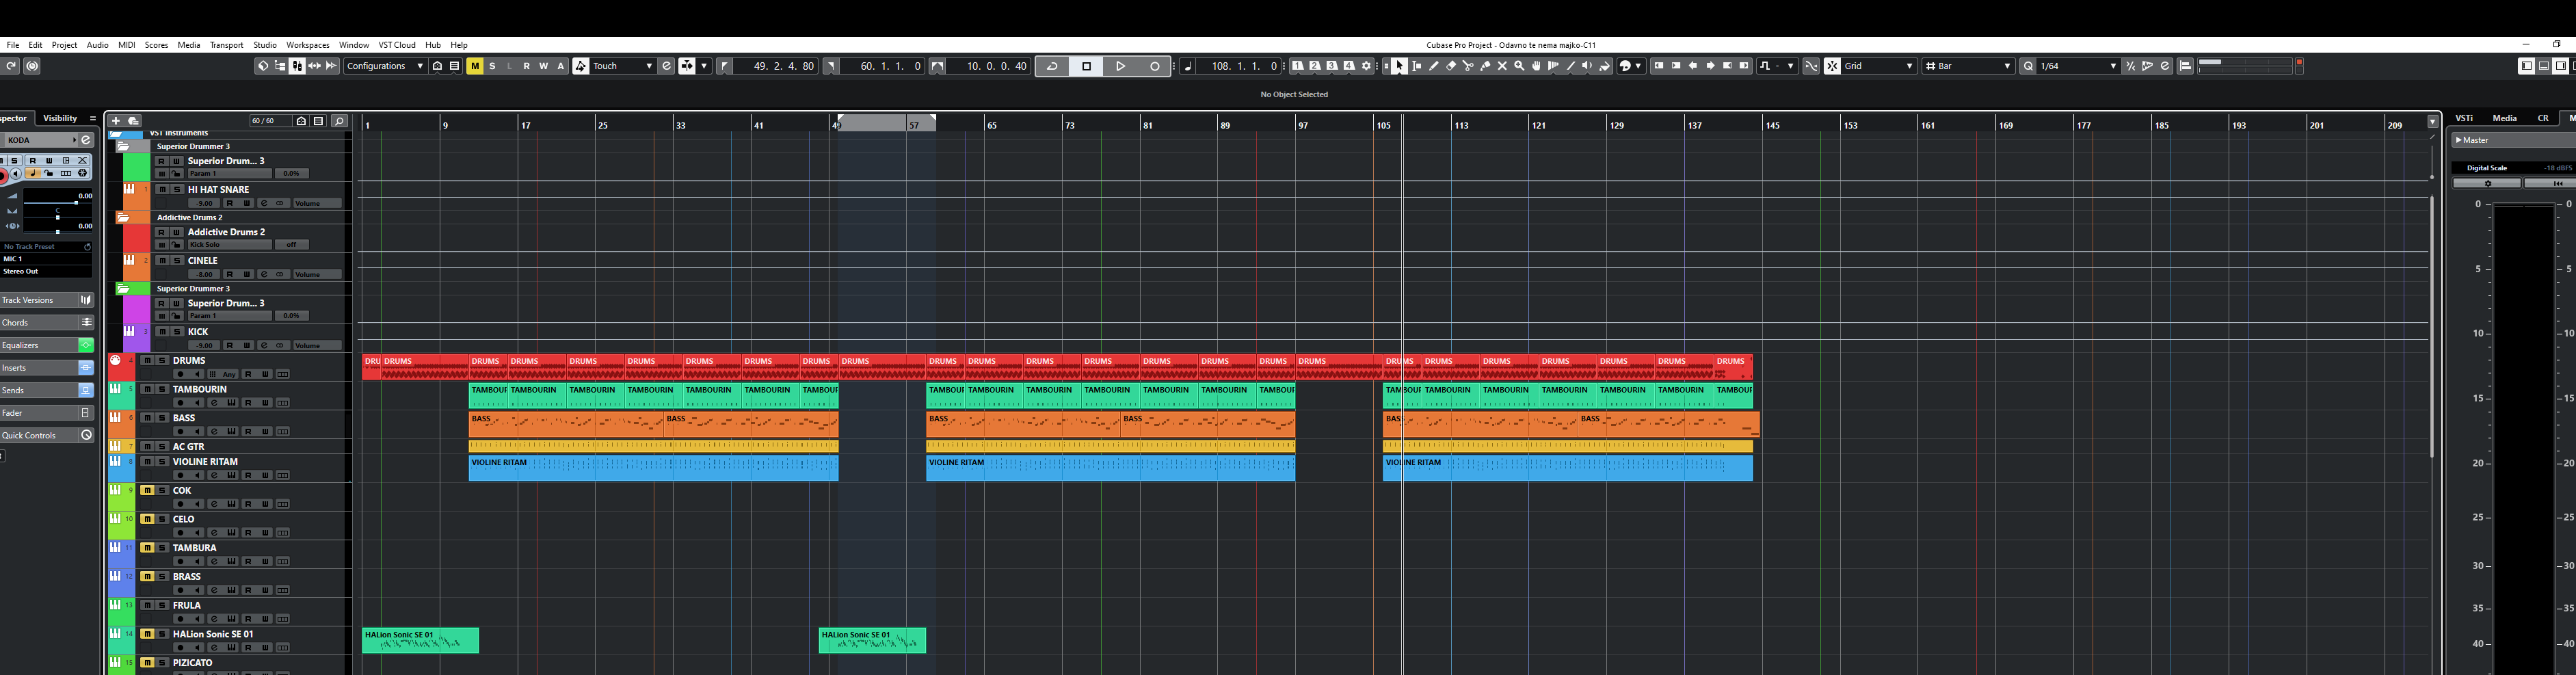Select the Line tool
The width and height of the screenshot is (2576, 675).
tap(1570, 66)
